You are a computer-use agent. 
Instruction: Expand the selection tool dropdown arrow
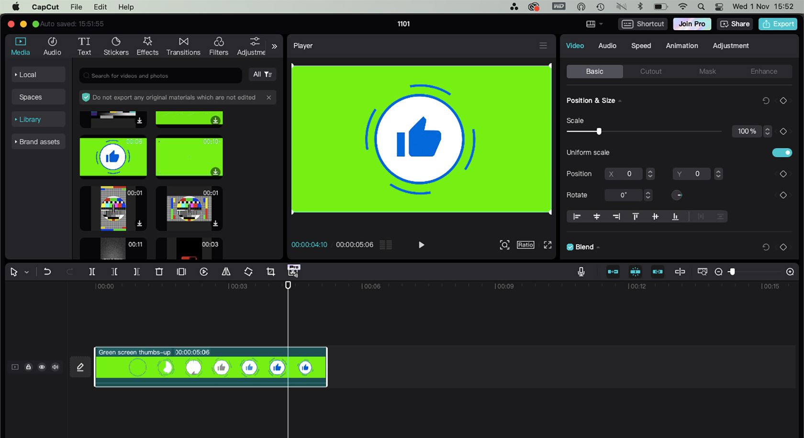[x=27, y=271]
